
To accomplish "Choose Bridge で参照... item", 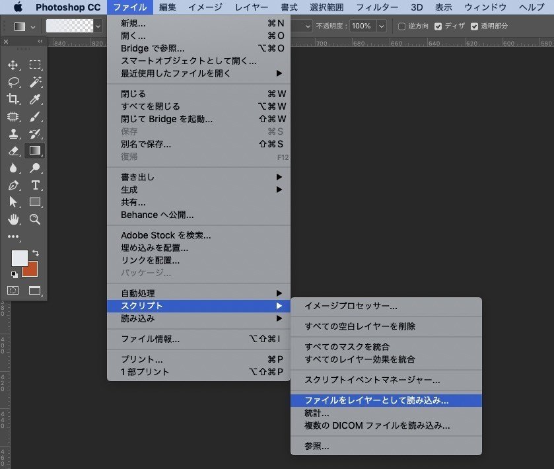I will pyautogui.click(x=199, y=48).
